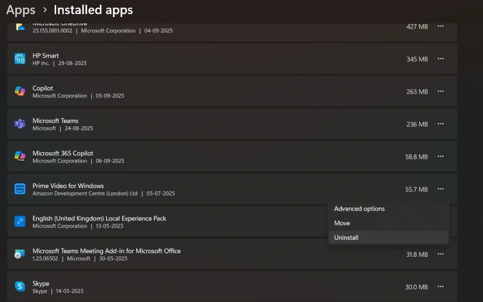The width and height of the screenshot is (483, 302).
Task: Open the more options menu for HP Smart
Action: click(441, 59)
